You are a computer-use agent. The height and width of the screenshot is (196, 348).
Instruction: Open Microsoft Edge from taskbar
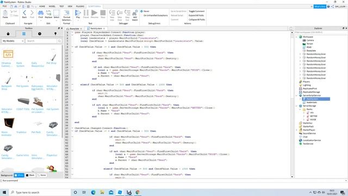(x=93, y=192)
